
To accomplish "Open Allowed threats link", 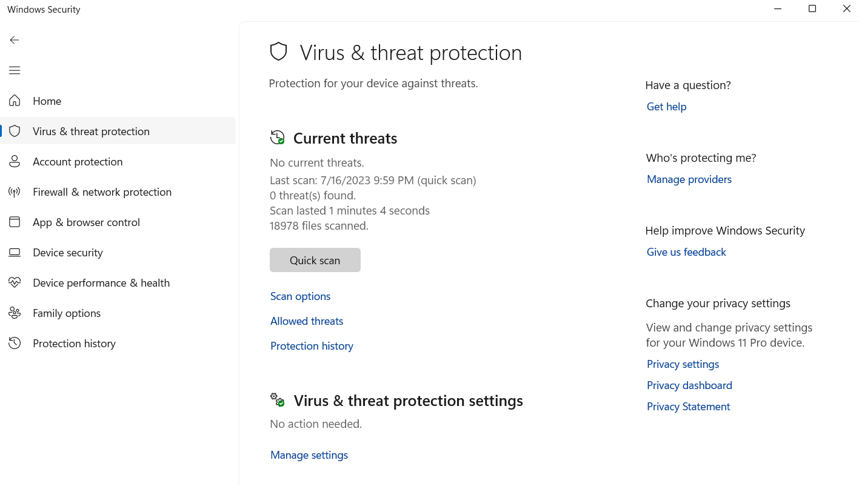I will pyautogui.click(x=307, y=321).
